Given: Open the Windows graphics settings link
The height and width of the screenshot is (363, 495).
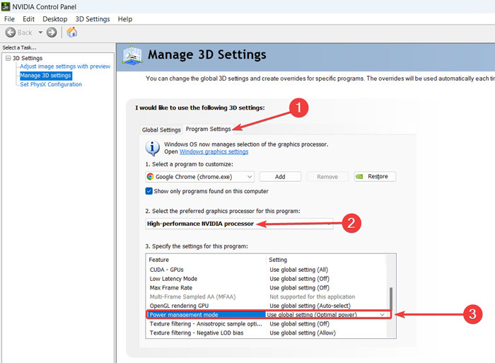Looking at the screenshot, I should [214, 151].
